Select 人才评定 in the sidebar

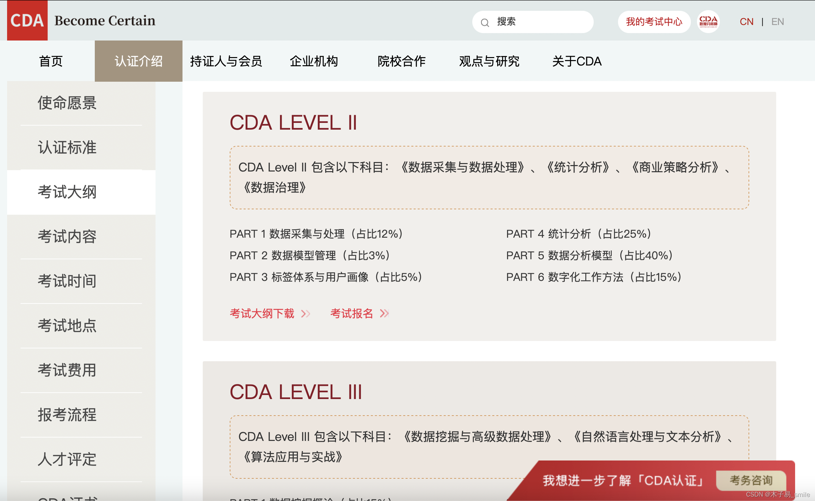(81, 459)
